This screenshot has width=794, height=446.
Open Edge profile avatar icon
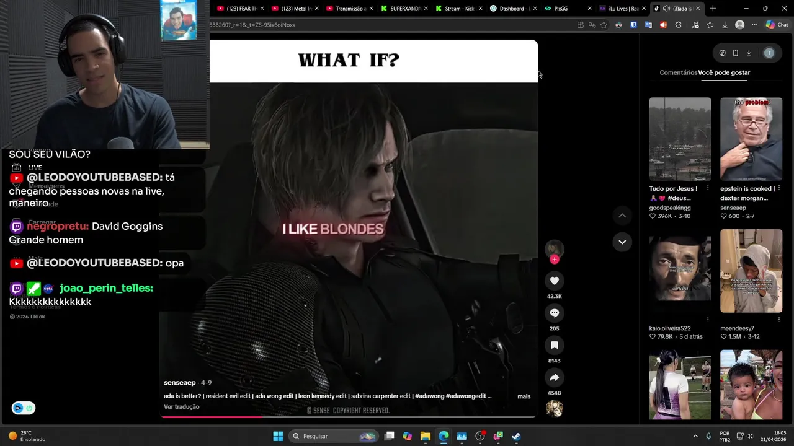point(739,25)
